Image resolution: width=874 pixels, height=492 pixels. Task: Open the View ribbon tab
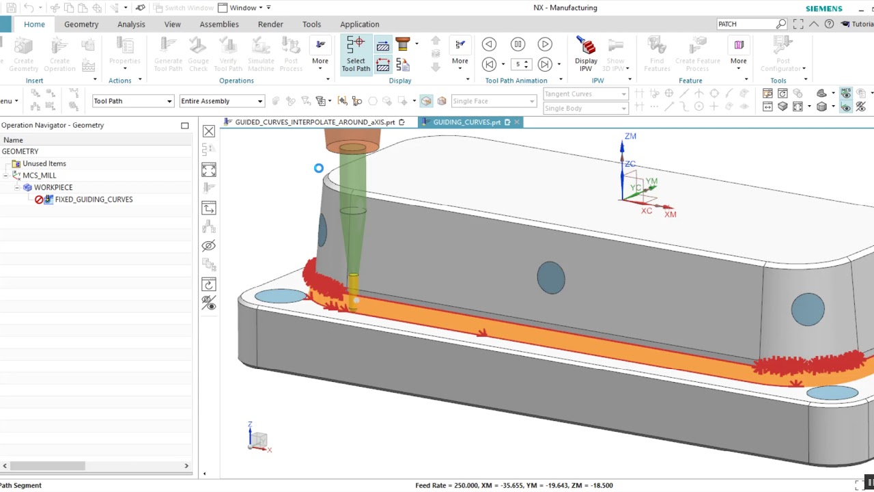pyautogui.click(x=172, y=24)
